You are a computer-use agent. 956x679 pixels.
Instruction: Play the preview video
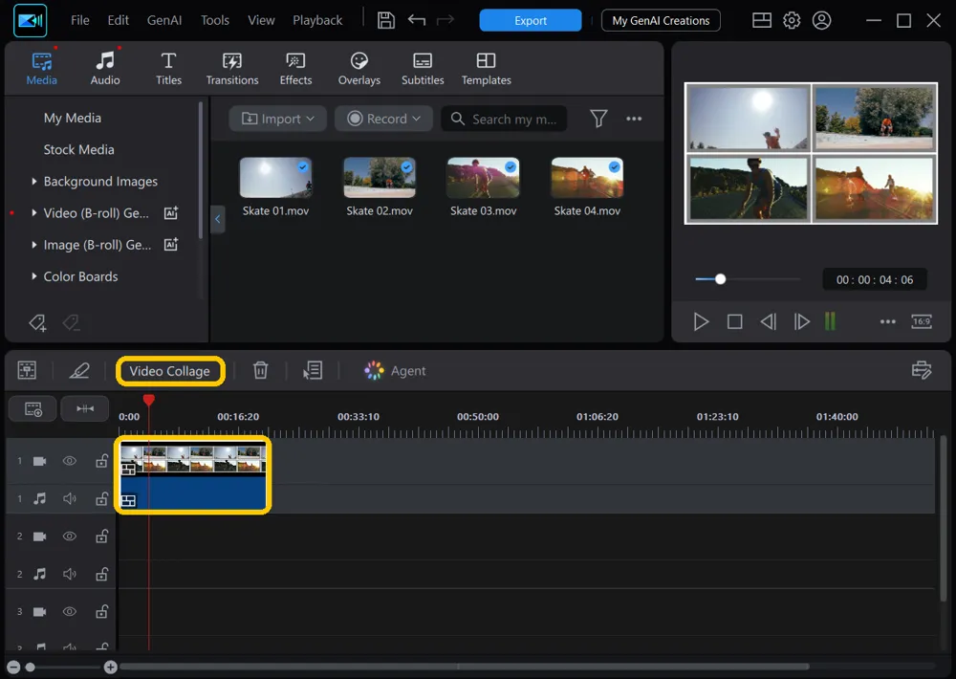point(701,321)
